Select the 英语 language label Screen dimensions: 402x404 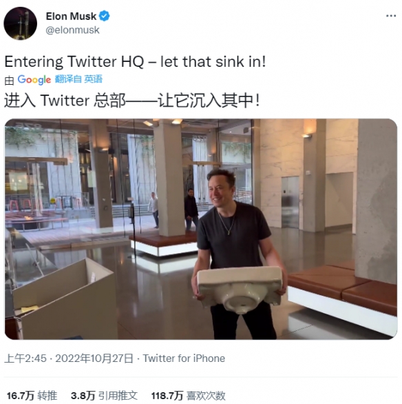tap(94, 79)
